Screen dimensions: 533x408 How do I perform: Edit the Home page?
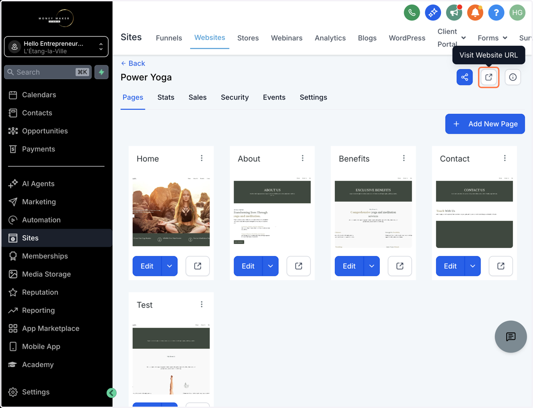(x=147, y=266)
